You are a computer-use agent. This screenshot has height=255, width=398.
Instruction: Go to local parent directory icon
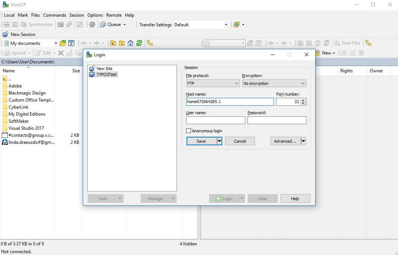tap(113, 43)
